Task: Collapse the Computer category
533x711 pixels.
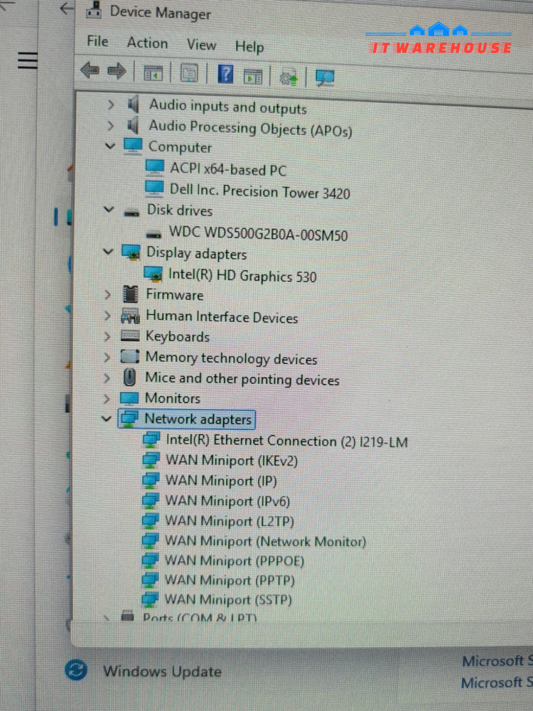Action: coord(109,146)
